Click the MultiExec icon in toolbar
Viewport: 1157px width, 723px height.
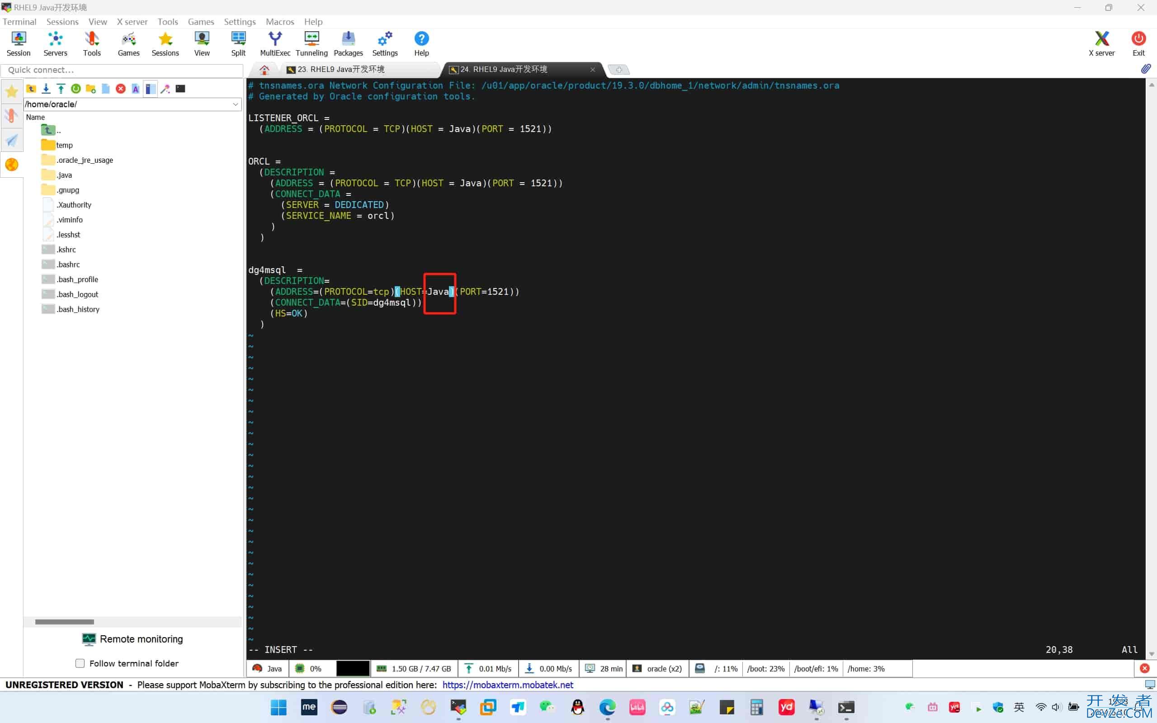tap(275, 43)
